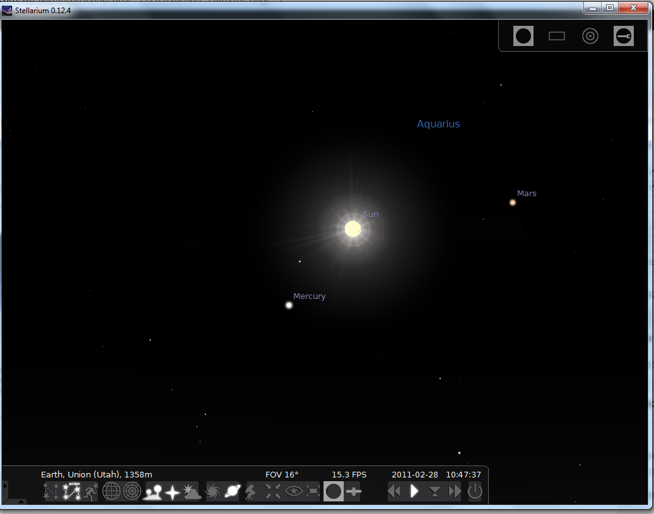Enable the Telrad sight view
Screen dimensions: 654x514
(590, 36)
